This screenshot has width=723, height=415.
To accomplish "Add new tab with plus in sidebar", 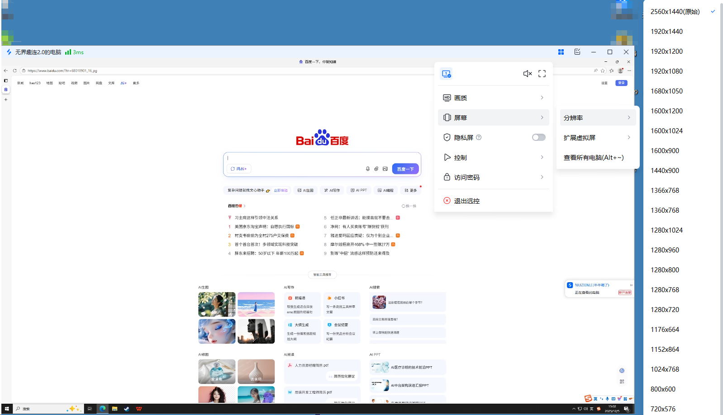I will click(6, 99).
